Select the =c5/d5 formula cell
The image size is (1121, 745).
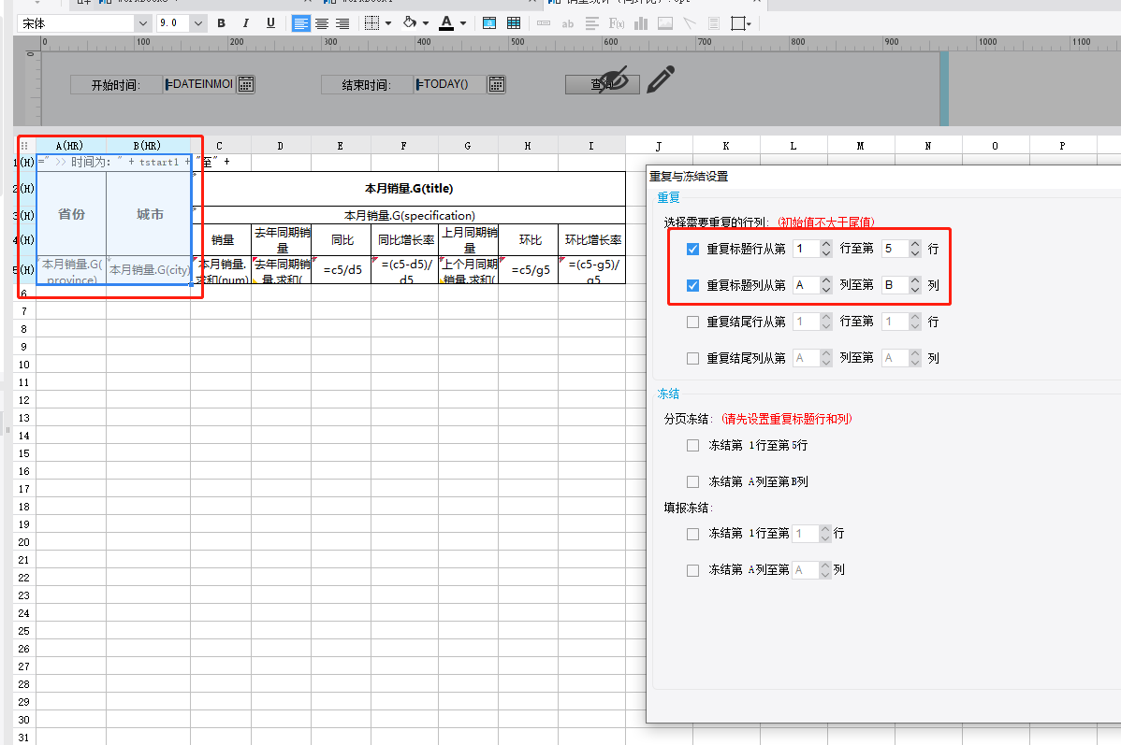click(x=342, y=270)
